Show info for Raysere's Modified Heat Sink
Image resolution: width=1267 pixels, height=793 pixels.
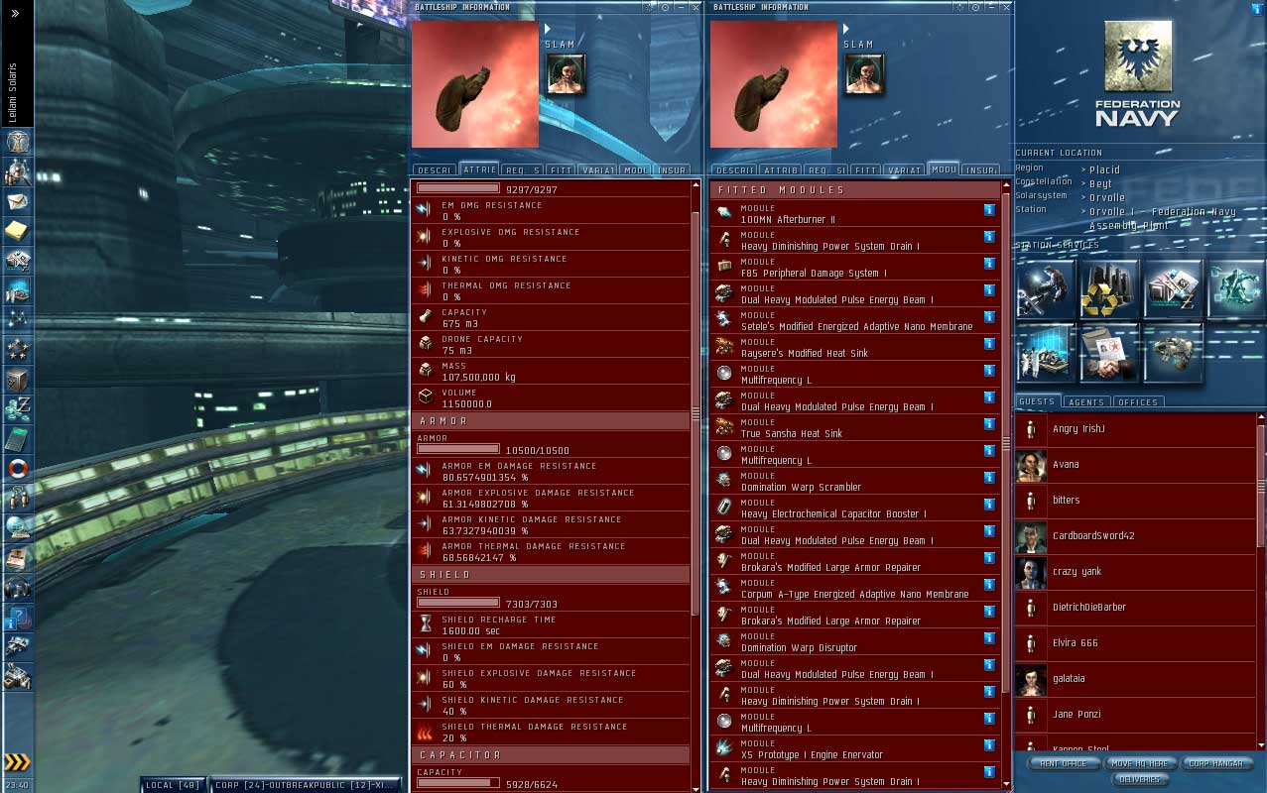[989, 344]
